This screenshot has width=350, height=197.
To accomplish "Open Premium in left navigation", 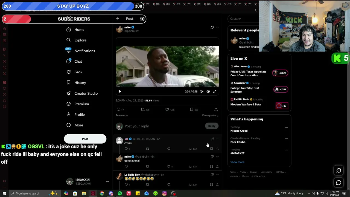I will [x=78, y=104].
